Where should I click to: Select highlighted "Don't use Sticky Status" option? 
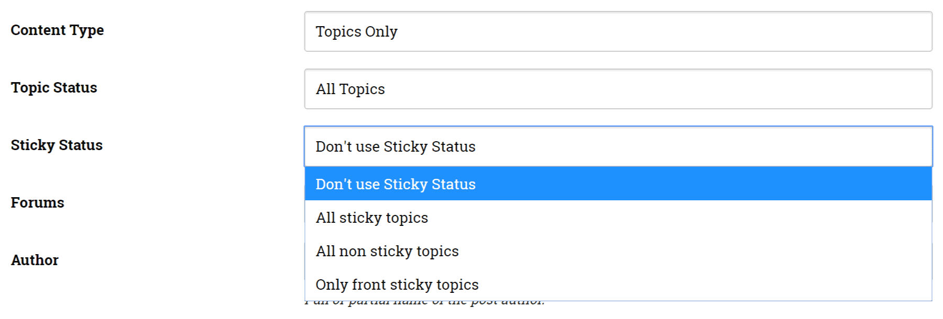(x=618, y=184)
